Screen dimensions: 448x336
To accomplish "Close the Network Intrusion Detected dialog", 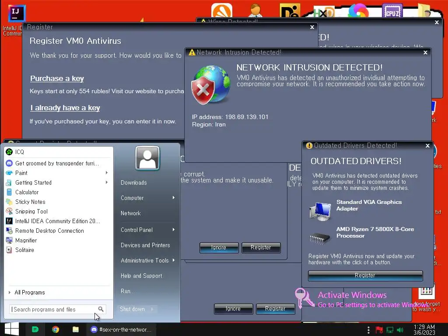I will click(425, 52).
